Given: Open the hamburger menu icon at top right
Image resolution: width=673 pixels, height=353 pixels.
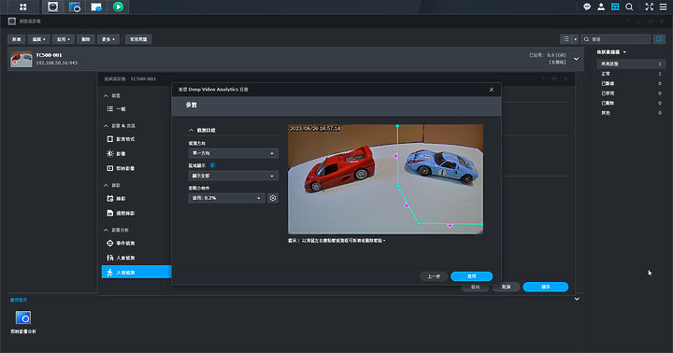Looking at the screenshot, I should point(663,7).
